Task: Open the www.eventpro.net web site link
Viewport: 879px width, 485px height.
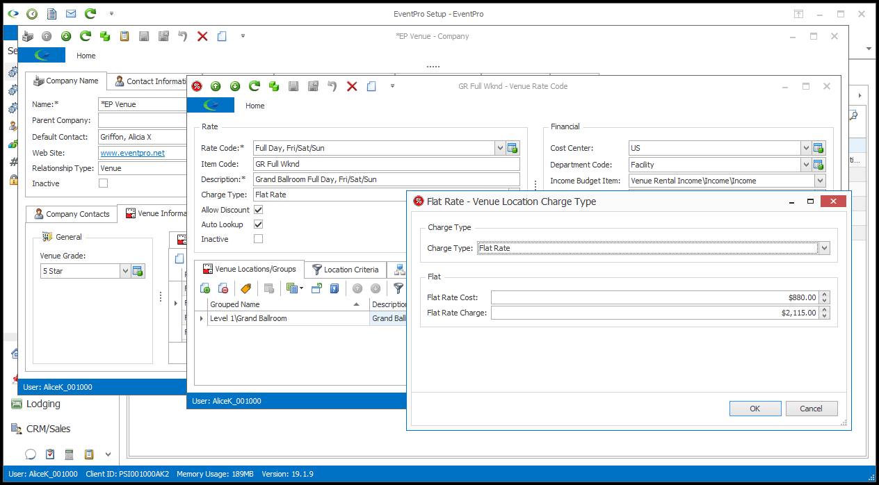Action: (133, 153)
